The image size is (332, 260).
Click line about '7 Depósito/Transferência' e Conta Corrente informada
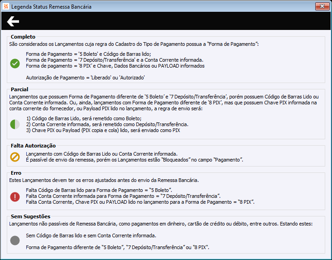115,60
